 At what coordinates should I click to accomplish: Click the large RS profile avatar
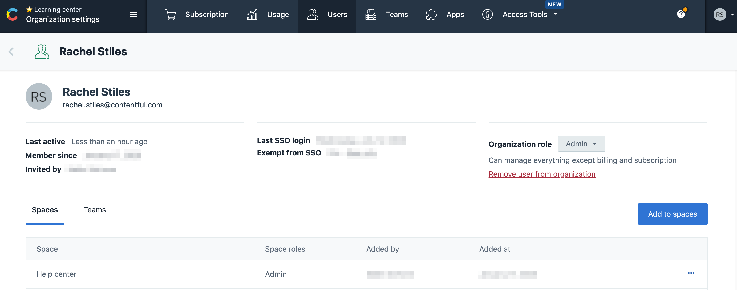[39, 97]
